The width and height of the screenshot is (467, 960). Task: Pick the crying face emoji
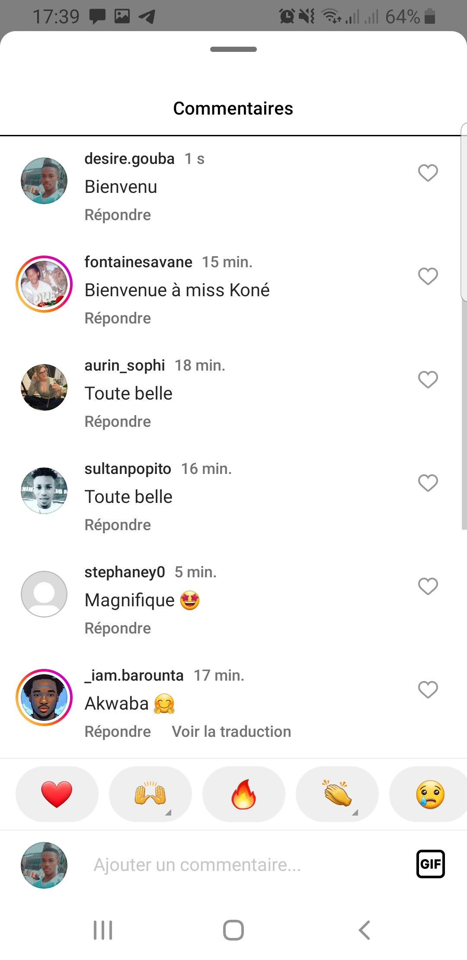[430, 794]
